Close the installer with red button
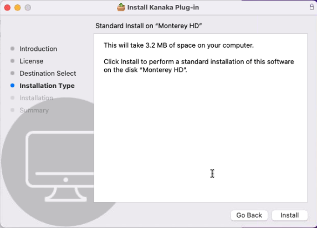Viewport: 317px width, 228px height. [7, 8]
